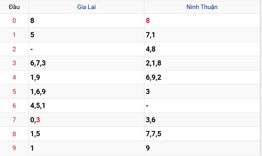Screen dimensions: 262x156
Task: Click red 3 in Gia Lai row 7
Action: click(x=38, y=120)
